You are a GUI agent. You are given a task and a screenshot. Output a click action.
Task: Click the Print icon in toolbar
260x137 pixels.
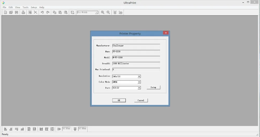(x=23, y=12)
